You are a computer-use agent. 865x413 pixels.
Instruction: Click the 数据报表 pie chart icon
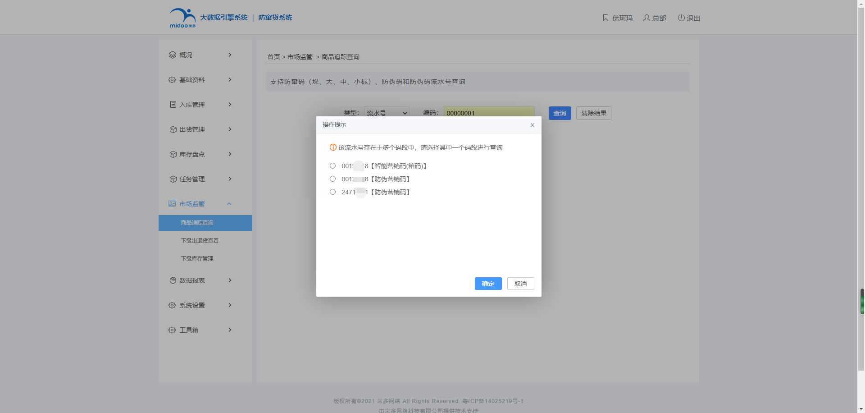(x=173, y=280)
